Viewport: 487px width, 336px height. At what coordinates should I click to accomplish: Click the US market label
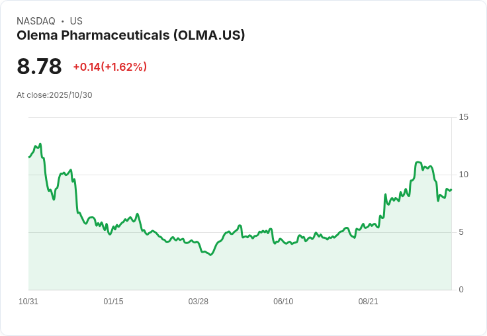coord(76,21)
